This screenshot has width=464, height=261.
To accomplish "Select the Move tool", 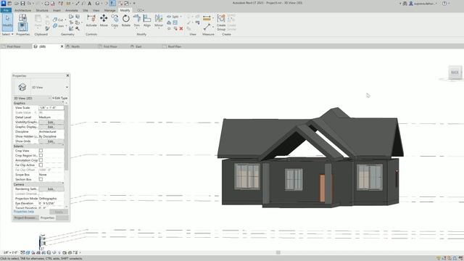I will click(104, 21).
